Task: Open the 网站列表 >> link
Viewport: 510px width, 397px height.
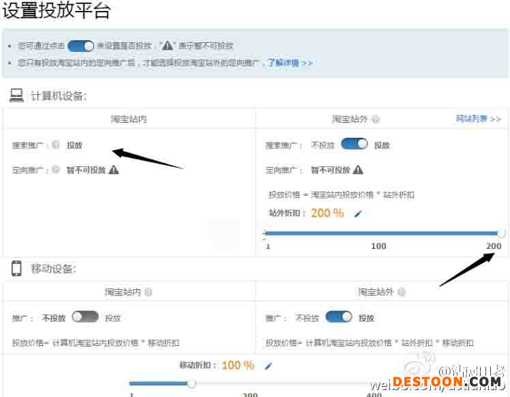Action: click(x=478, y=119)
